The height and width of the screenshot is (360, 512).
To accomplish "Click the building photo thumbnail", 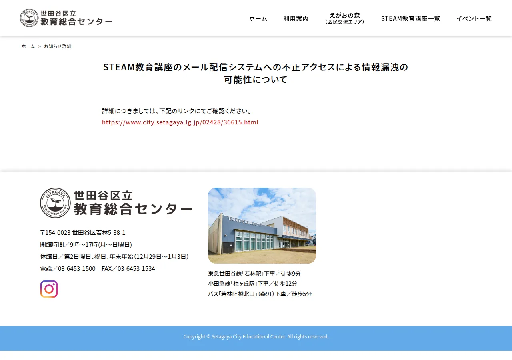I will click(262, 226).
